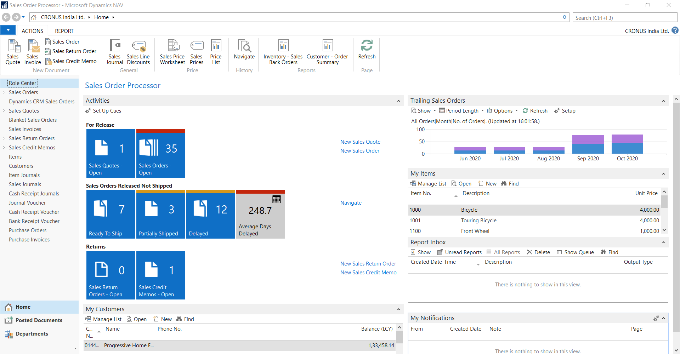Open Options dropdown in chart part
Viewport: 680px width, 354px height.
point(502,111)
